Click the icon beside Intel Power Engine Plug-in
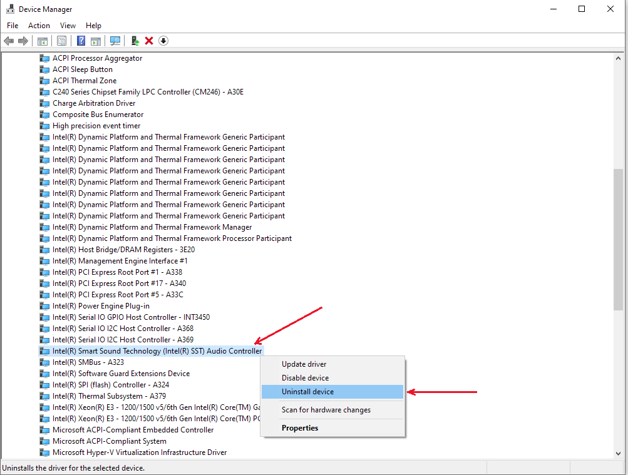This screenshot has height=475, width=628. [x=44, y=306]
